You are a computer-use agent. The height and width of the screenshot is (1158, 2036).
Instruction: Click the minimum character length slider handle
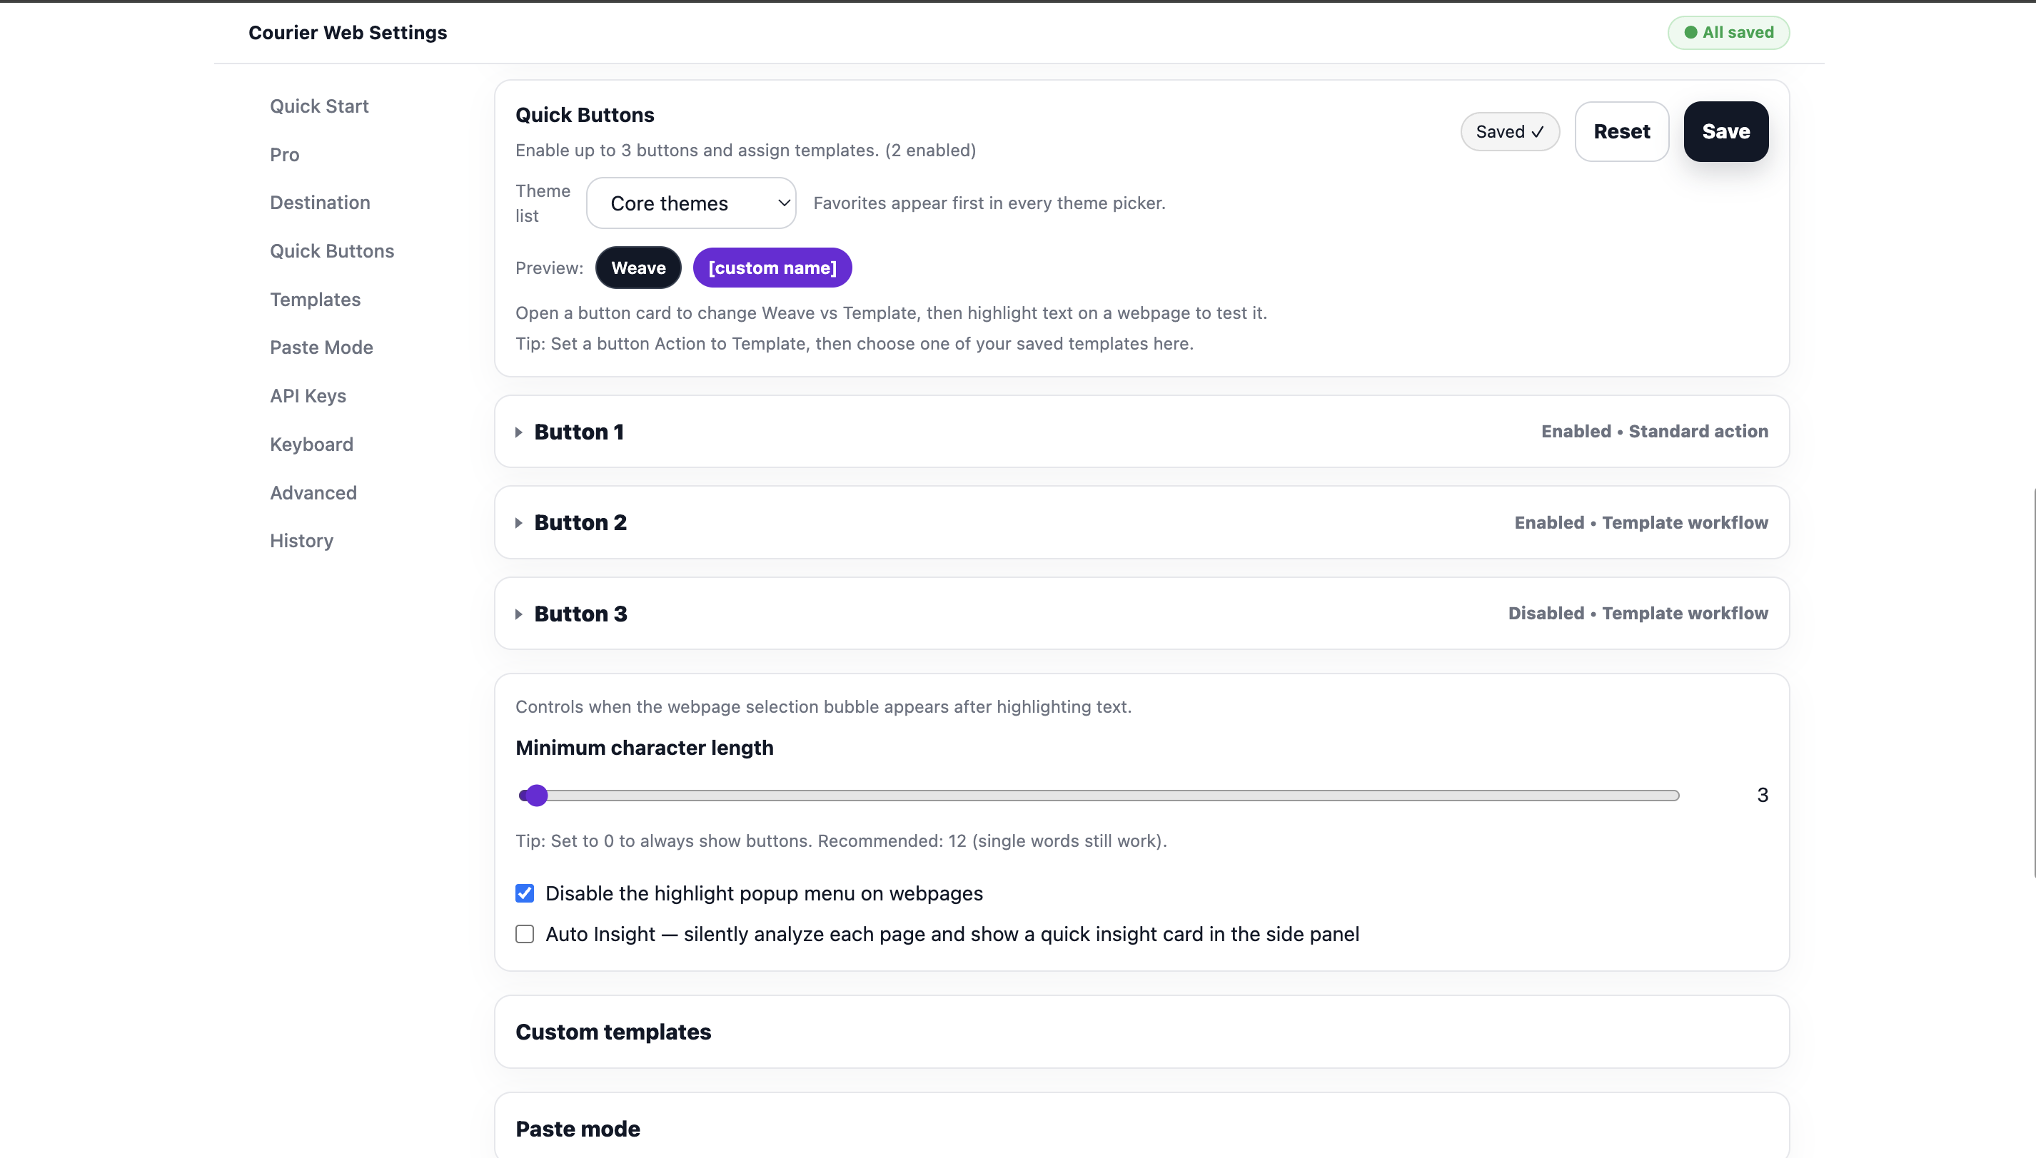(x=537, y=796)
